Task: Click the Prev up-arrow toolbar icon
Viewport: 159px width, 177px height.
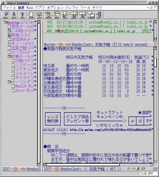Action: [22, 15]
